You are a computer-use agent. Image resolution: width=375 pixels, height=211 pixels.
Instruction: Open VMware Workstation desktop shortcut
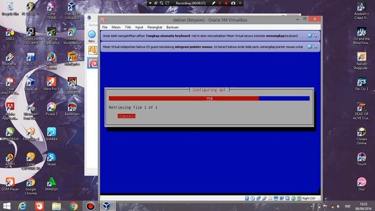pyautogui.click(x=72, y=36)
